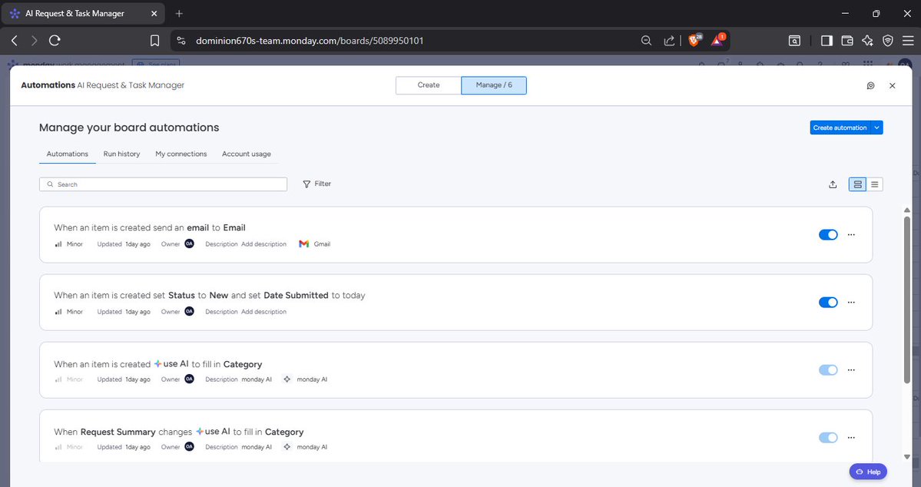Open 'When an item is created send an email' automation
The height and width of the screenshot is (487, 921).
(x=150, y=227)
